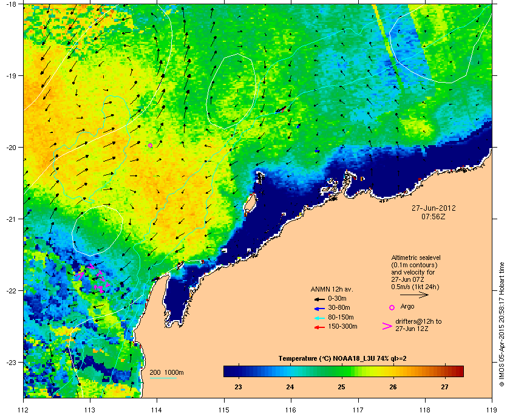The width and height of the screenshot is (510, 413).
Task: Click the oval island off the coast near 115.4E
Action: (250, 203)
